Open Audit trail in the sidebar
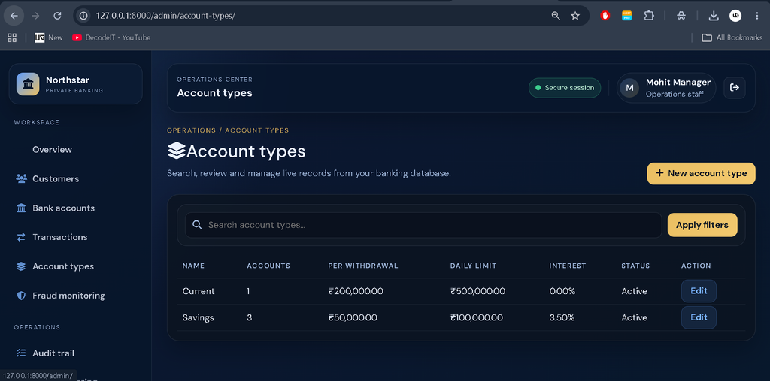Image resolution: width=770 pixels, height=381 pixels. click(53, 353)
